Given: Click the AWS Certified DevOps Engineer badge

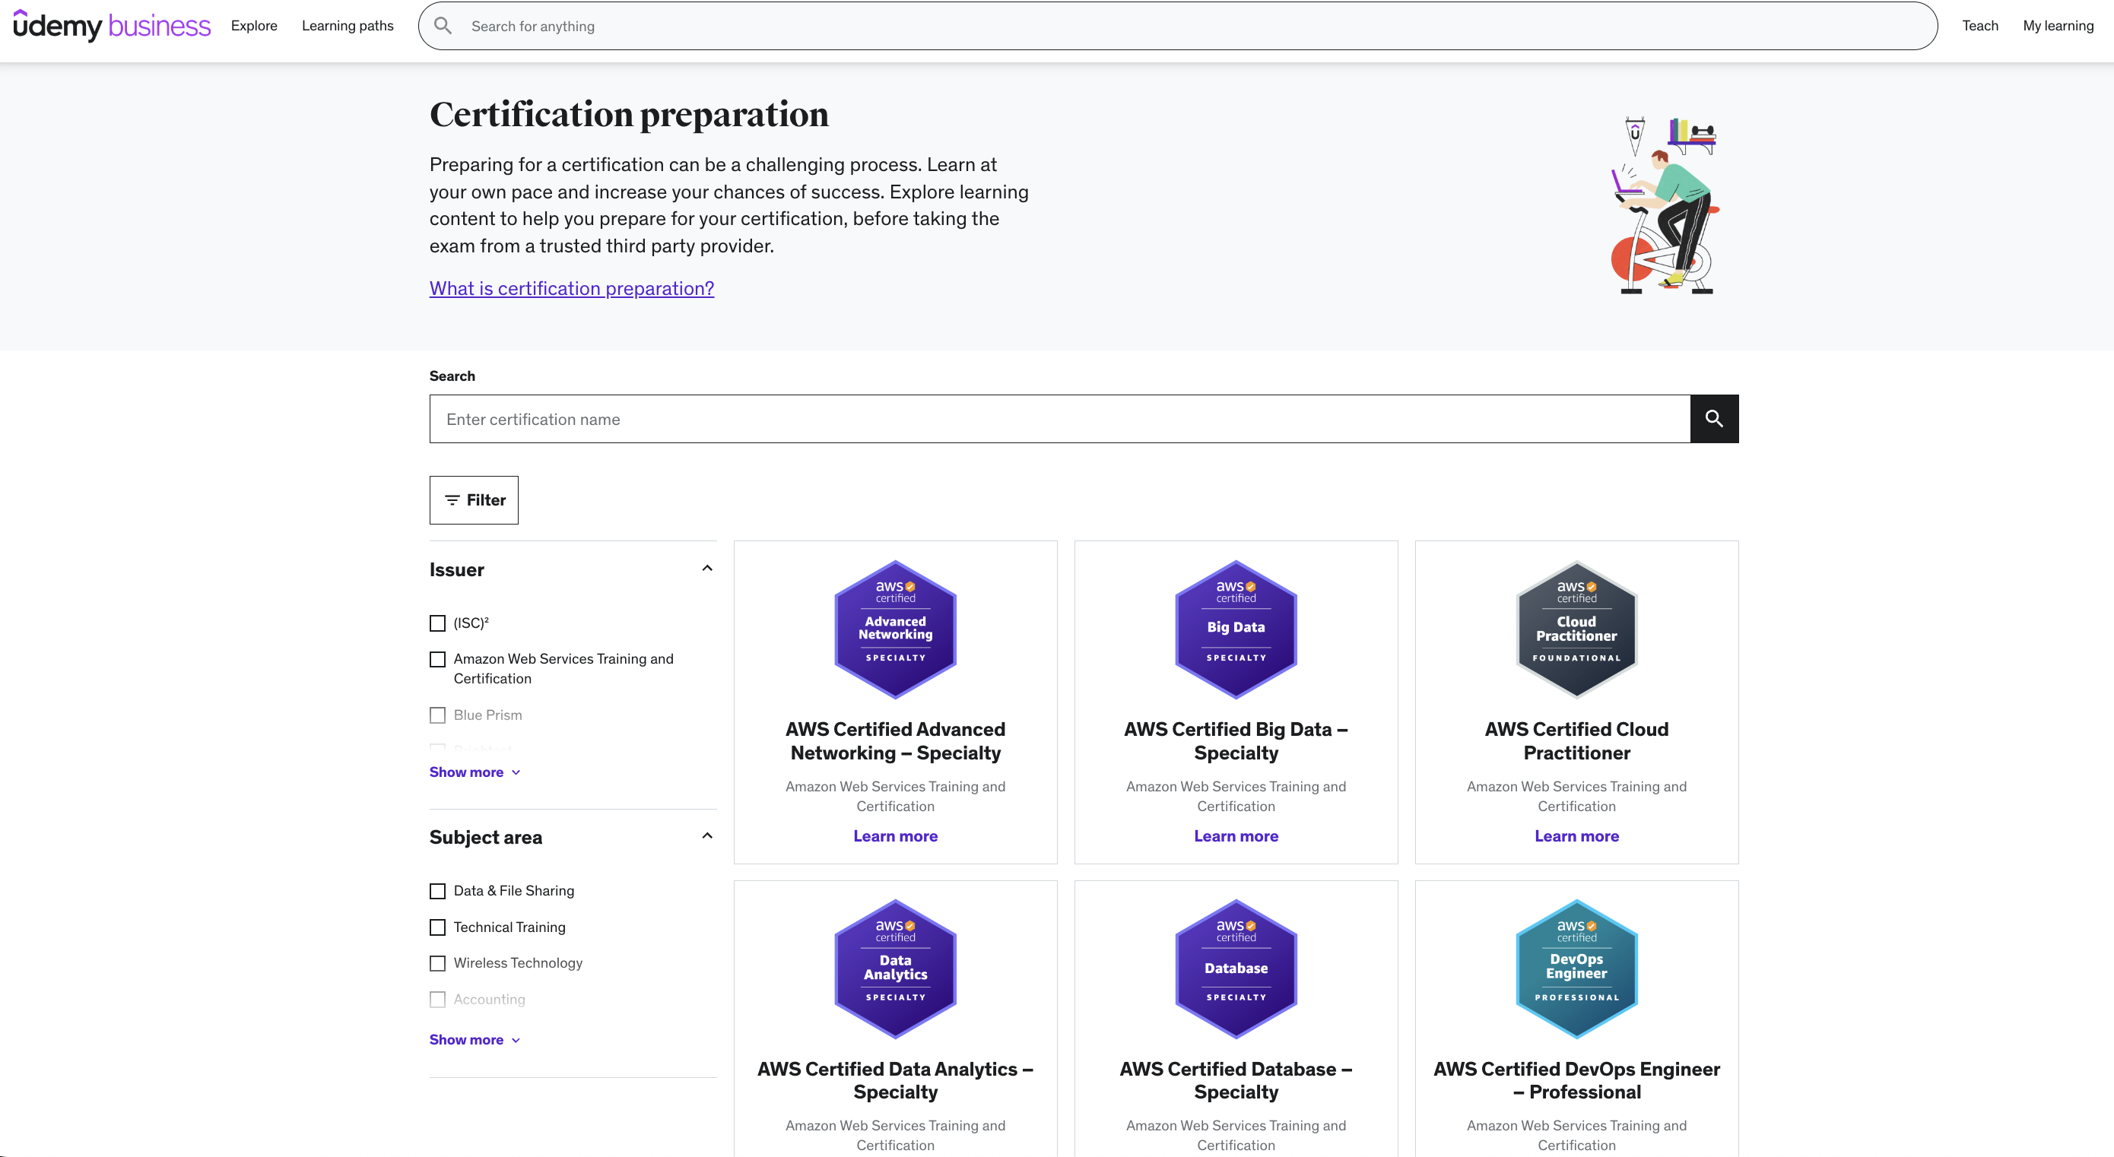Looking at the screenshot, I should point(1576,969).
